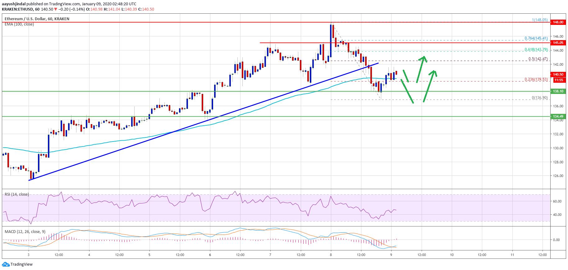Click the red down-triangle beside -0.20 change
This screenshot has height=270, width=568.
(56, 9)
